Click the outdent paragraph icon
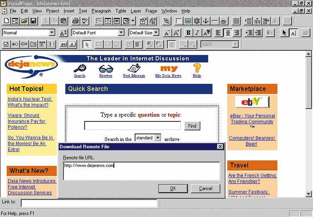The image size is (313, 217). click(249, 32)
